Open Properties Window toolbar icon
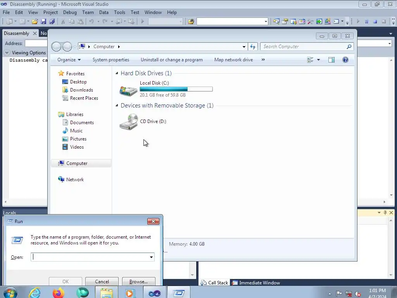This screenshot has width=397, height=298. (x=285, y=22)
